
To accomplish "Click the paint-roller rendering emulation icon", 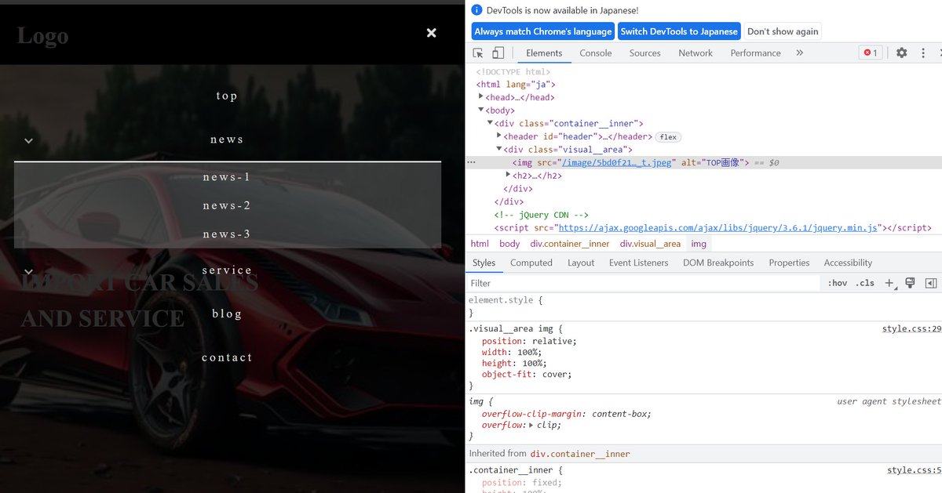I will coord(911,283).
